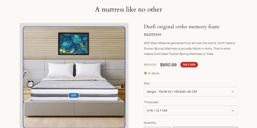
Task: Click the left white pillow in photo
Action: [61, 70]
